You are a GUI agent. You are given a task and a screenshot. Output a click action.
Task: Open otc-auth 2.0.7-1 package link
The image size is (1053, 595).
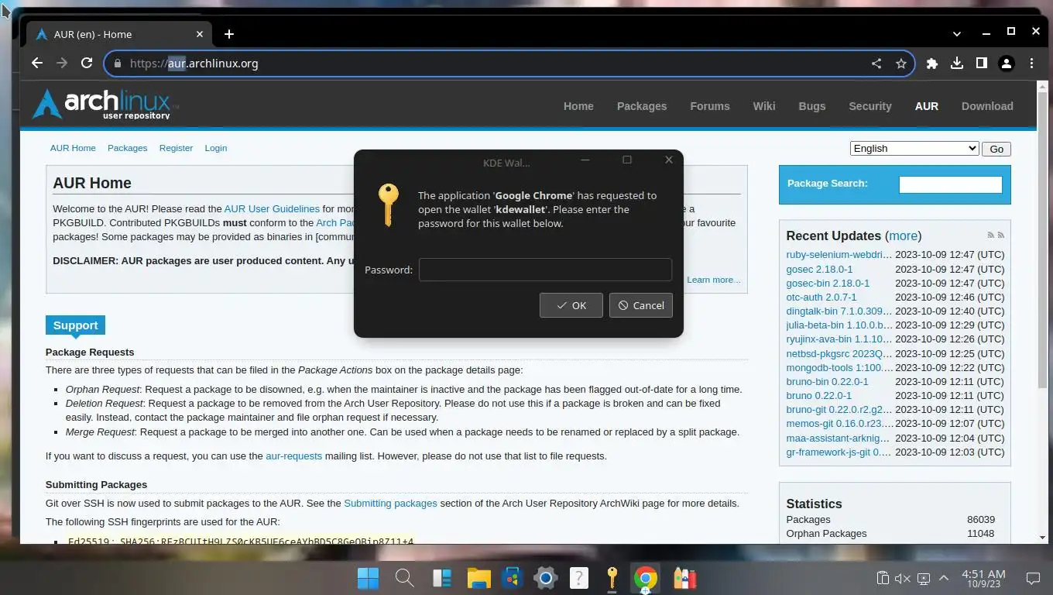(x=821, y=297)
